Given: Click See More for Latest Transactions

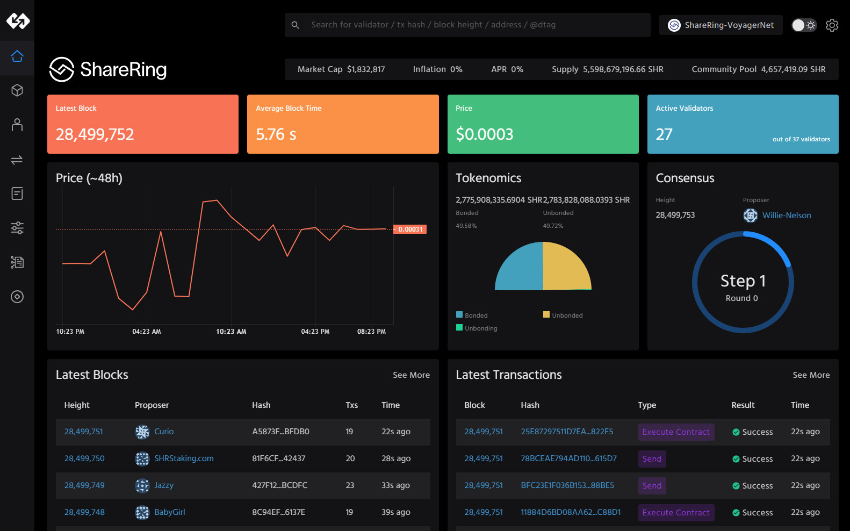Looking at the screenshot, I should click(x=811, y=375).
